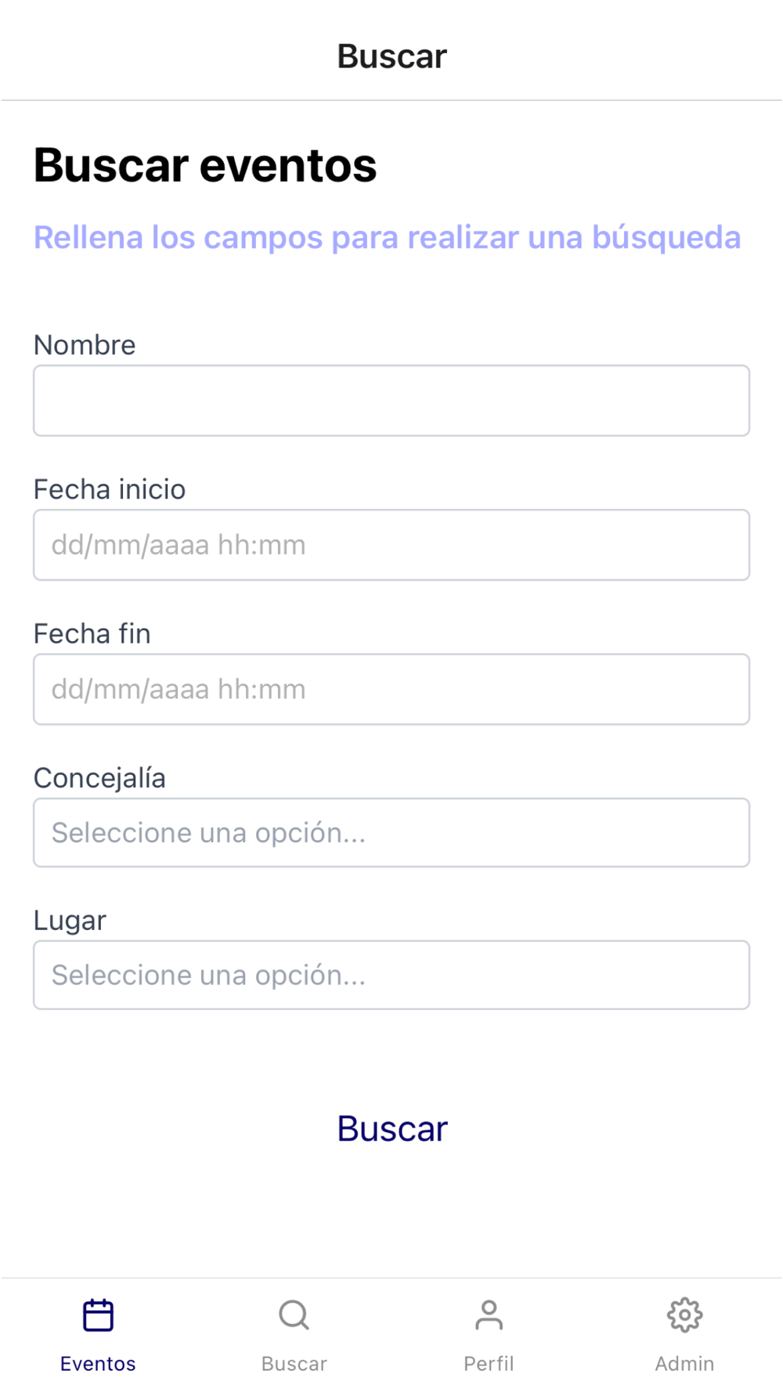Click the Fecha inicio date field
This screenshot has height=1392, width=783.
click(391, 545)
